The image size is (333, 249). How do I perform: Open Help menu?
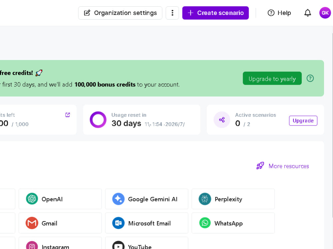279,13
